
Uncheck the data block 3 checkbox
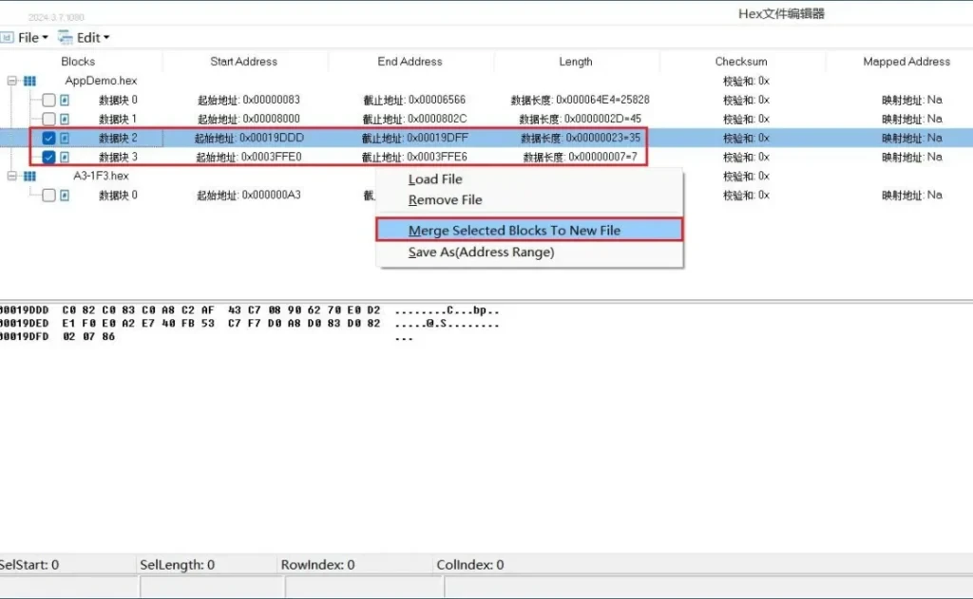pyautogui.click(x=48, y=158)
